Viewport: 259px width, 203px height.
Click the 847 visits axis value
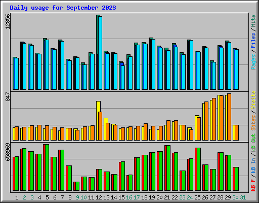tap(8, 96)
